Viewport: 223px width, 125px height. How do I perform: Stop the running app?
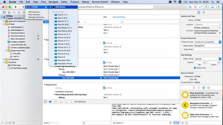[x=23, y=7]
